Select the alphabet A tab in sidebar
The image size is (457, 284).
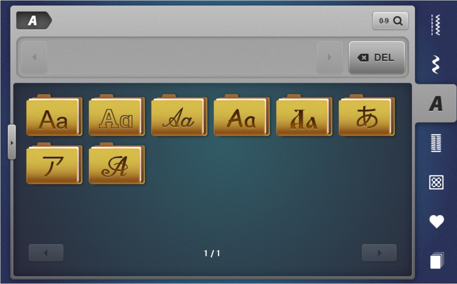(436, 104)
